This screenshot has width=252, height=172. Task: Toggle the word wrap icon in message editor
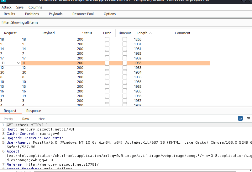click(x=240, y=119)
